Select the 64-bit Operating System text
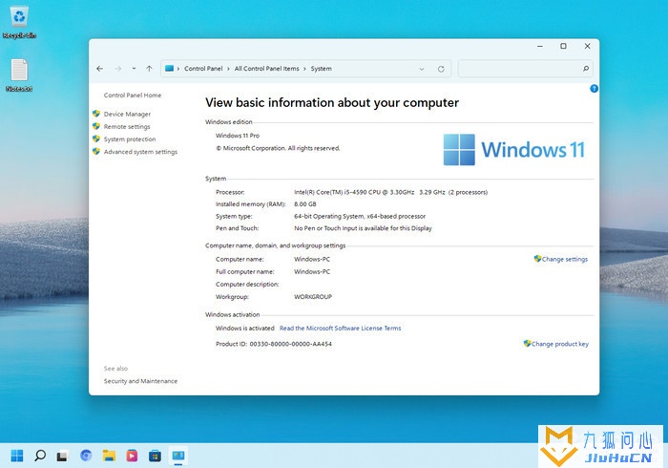The height and width of the screenshot is (468, 668). tap(360, 216)
